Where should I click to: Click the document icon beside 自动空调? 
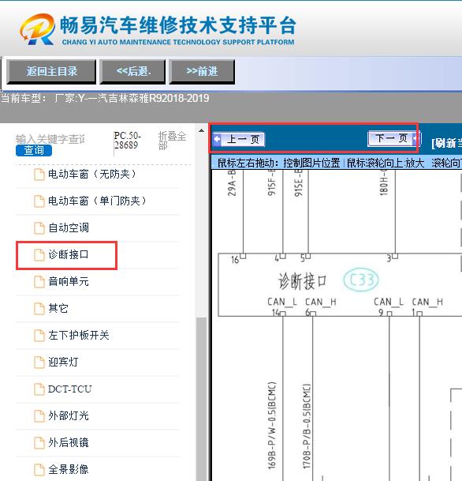pos(39,228)
